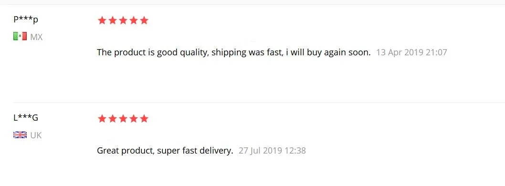Click the MX country label
Screen dimensions: 505x186
click(x=36, y=37)
